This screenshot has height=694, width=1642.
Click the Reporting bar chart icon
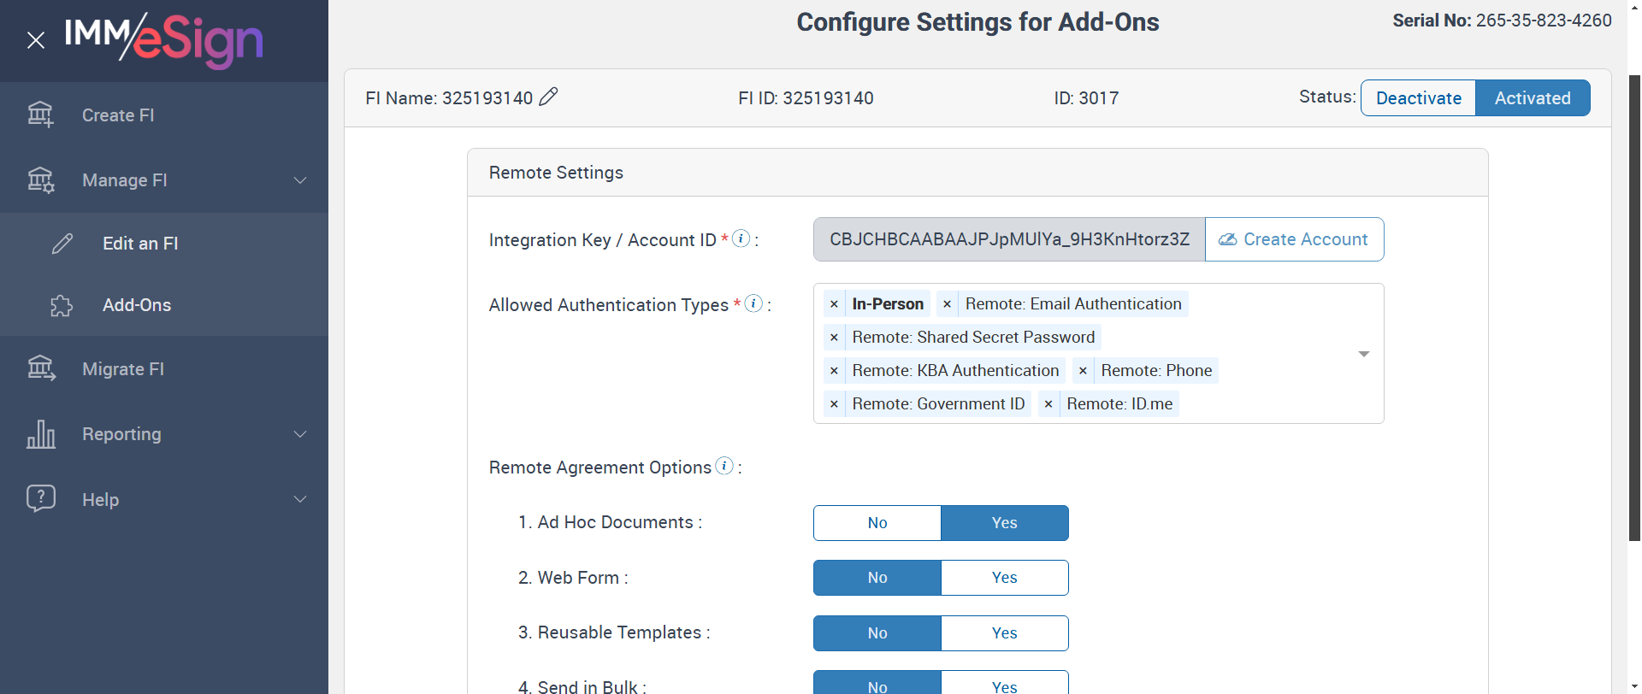40,434
